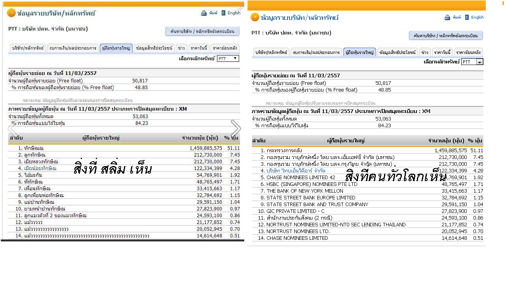Click ค้นหาบริษัท/หลักทรัพย์จดทะเบียน button in right screenshot

pyautogui.click(x=446, y=35)
